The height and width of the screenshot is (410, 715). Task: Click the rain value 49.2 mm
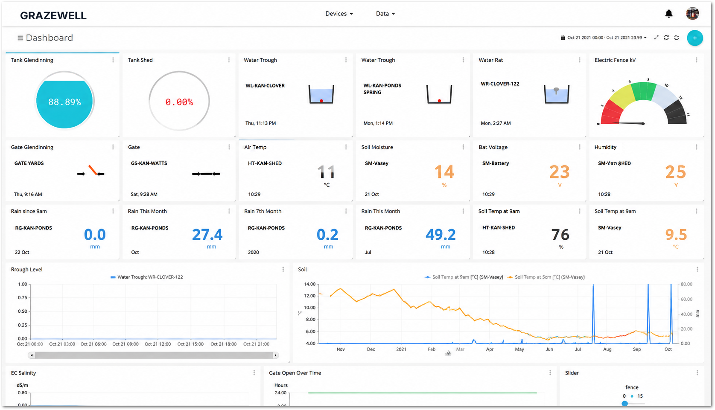[441, 235]
